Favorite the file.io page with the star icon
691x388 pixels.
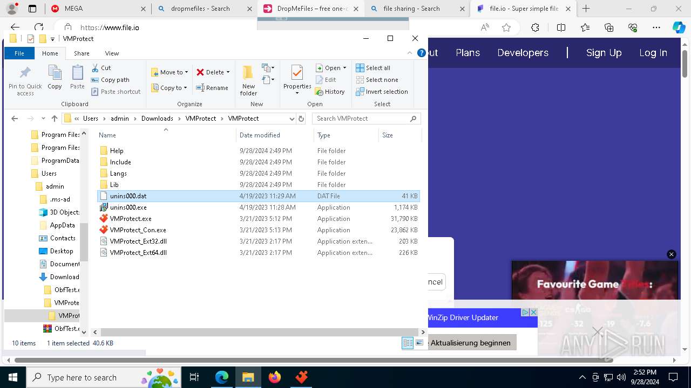pos(506,27)
